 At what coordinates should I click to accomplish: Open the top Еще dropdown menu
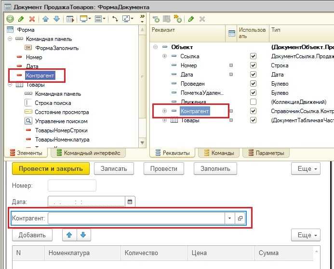click(x=306, y=168)
